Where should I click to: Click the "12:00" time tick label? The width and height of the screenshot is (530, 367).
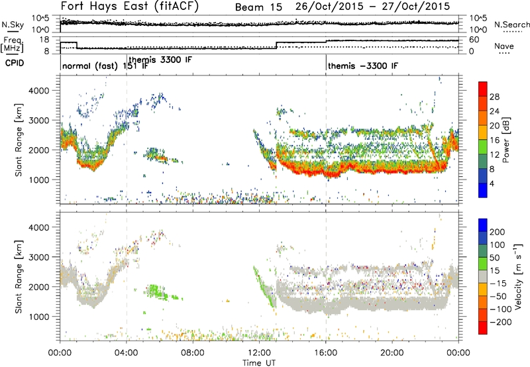(x=259, y=353)
